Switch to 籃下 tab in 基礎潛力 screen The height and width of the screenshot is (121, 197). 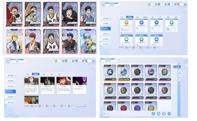pyautogui.click(x=153, y=17)
